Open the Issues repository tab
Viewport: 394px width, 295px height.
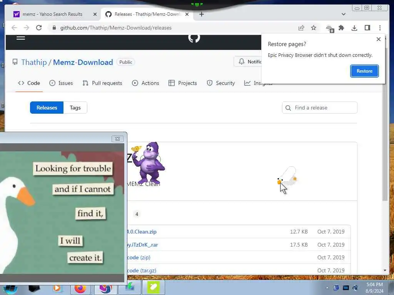(x=61, y=83)
